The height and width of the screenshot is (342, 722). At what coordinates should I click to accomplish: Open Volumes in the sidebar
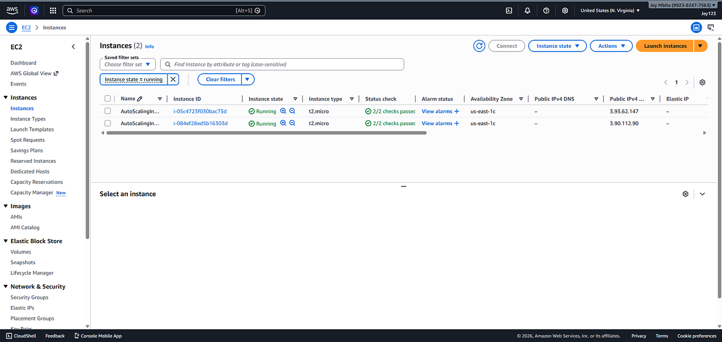(21, 252)
